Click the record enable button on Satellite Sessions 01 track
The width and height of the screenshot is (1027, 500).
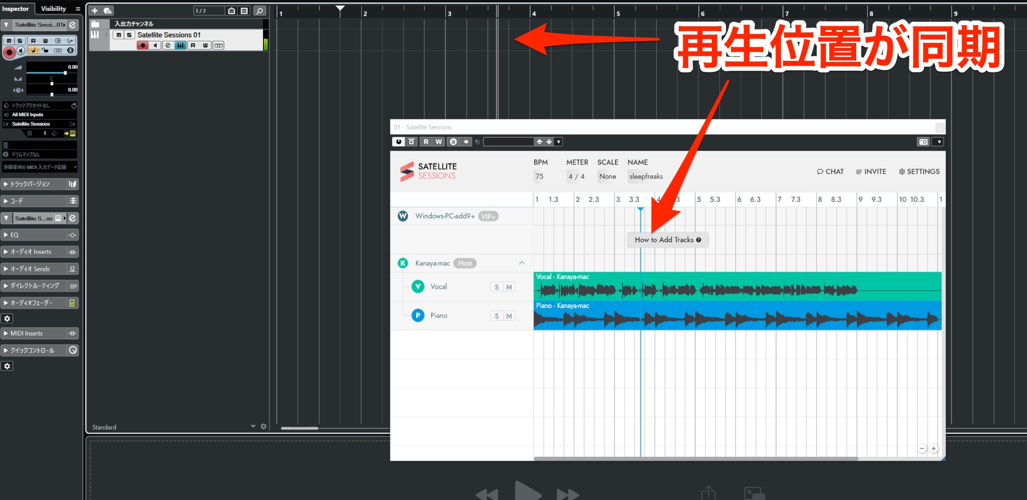143,46
